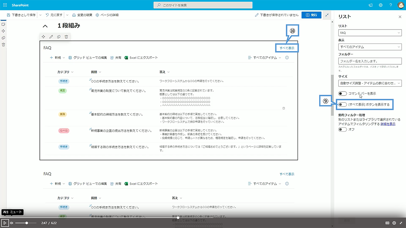
Task: Click ページの詳細 in toolbar
Action: 107,15
